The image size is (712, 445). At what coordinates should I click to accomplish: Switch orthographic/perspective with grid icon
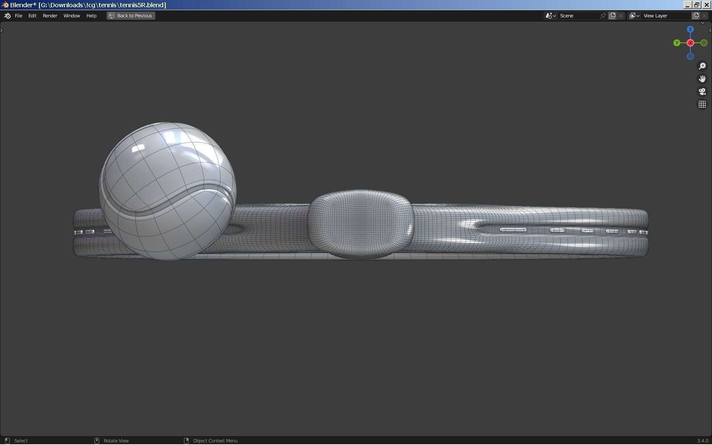[x=702, y=104]
